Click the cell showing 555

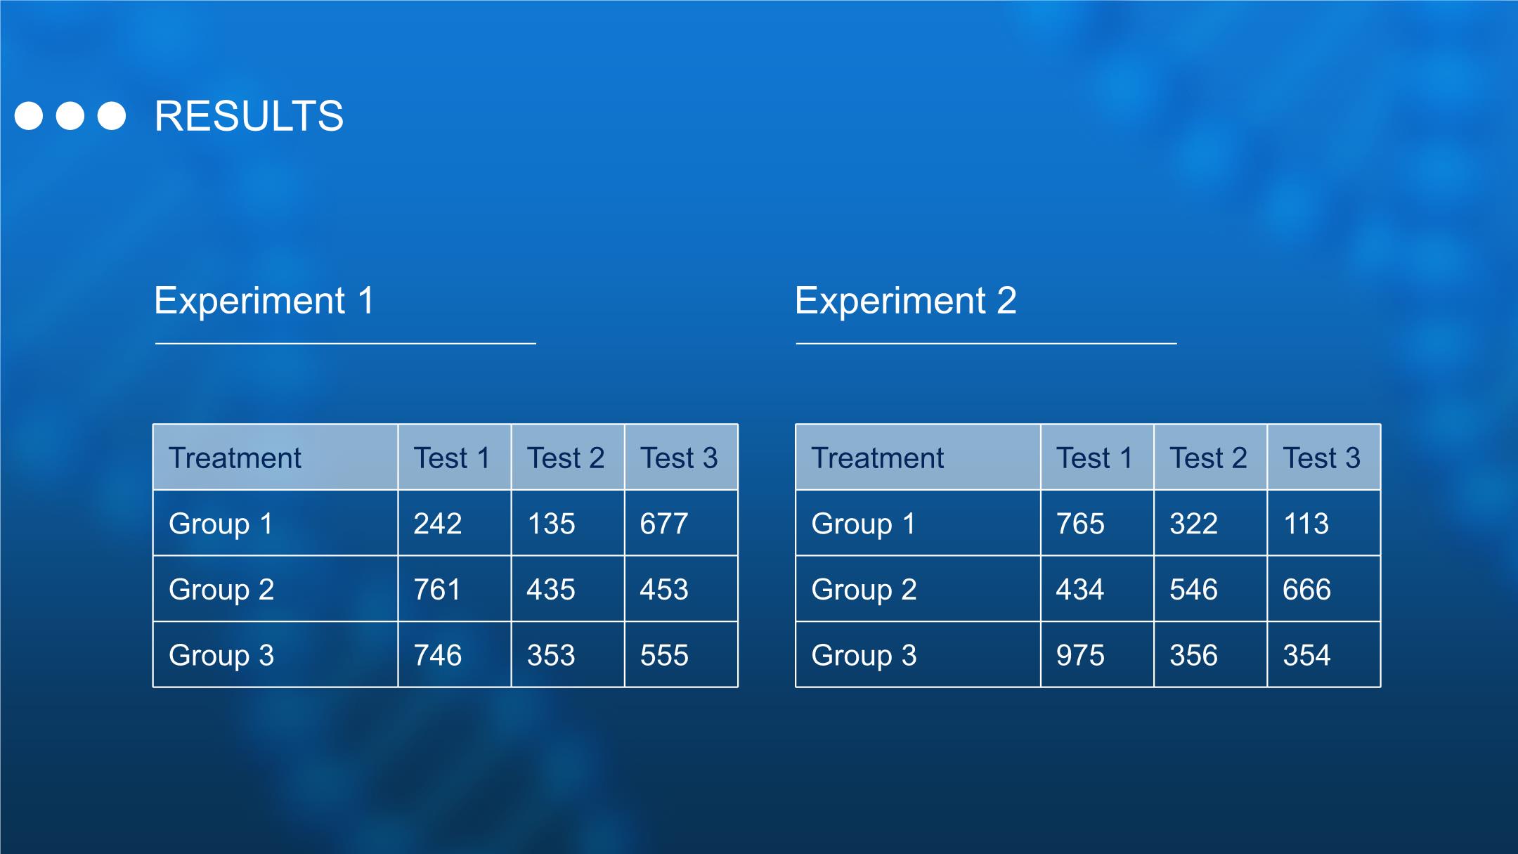[664, 655]
